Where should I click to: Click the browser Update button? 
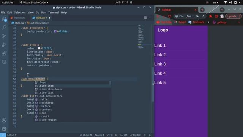233,16
